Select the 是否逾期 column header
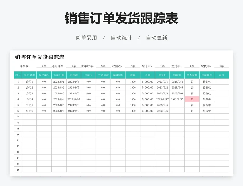243x186 pixels. [192, 75]
